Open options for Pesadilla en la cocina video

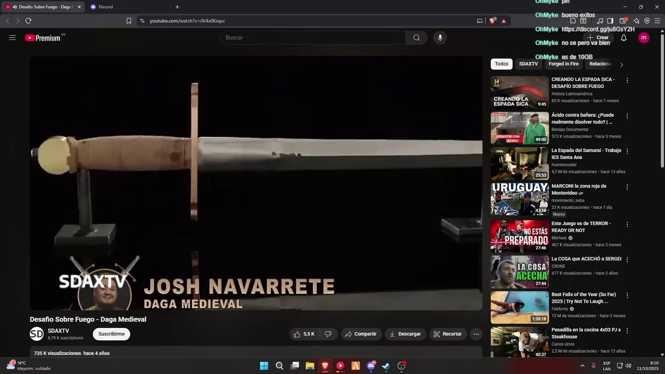click(x=627, y=330)
